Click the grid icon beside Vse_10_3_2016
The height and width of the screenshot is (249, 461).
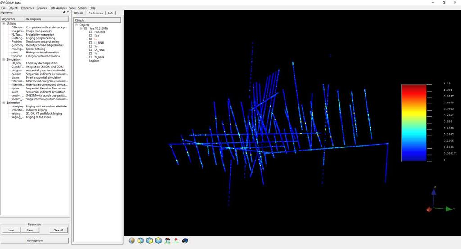(x=86, y=28)
